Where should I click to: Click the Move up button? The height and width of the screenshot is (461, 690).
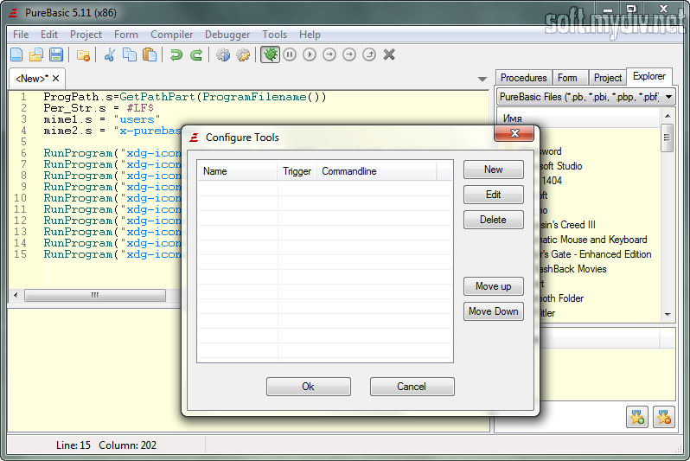coord(494,286)
